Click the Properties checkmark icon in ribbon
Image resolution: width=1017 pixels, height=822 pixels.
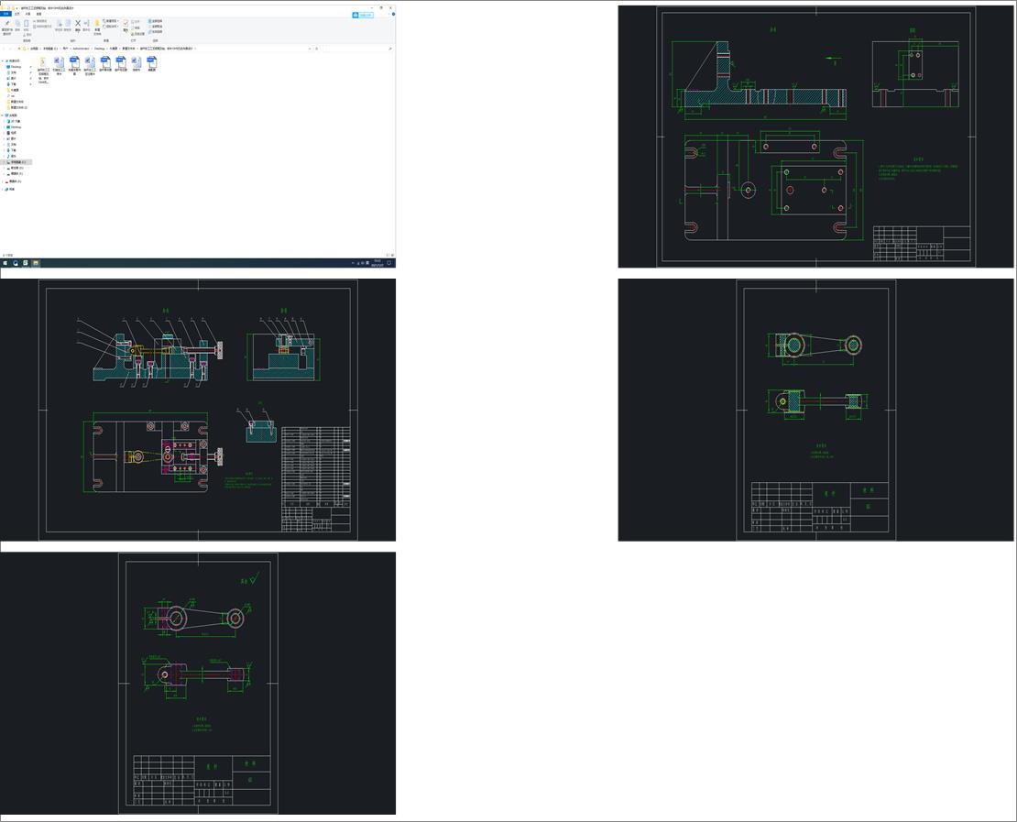126,25
